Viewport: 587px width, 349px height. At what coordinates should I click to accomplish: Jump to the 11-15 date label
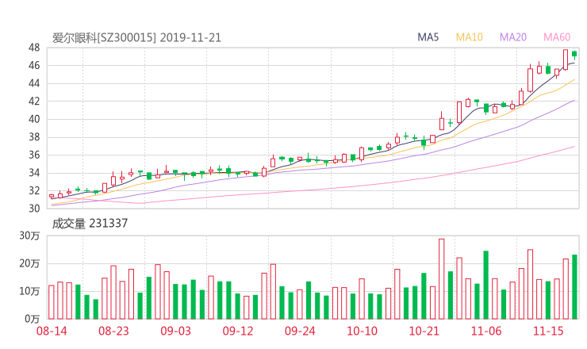pos(548,331)
